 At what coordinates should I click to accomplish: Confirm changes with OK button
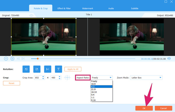click(144, 108)
